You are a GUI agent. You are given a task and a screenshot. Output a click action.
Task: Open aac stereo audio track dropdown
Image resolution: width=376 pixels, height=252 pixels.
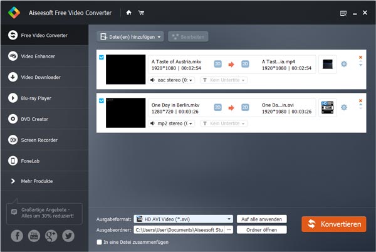tap(172, 80)
